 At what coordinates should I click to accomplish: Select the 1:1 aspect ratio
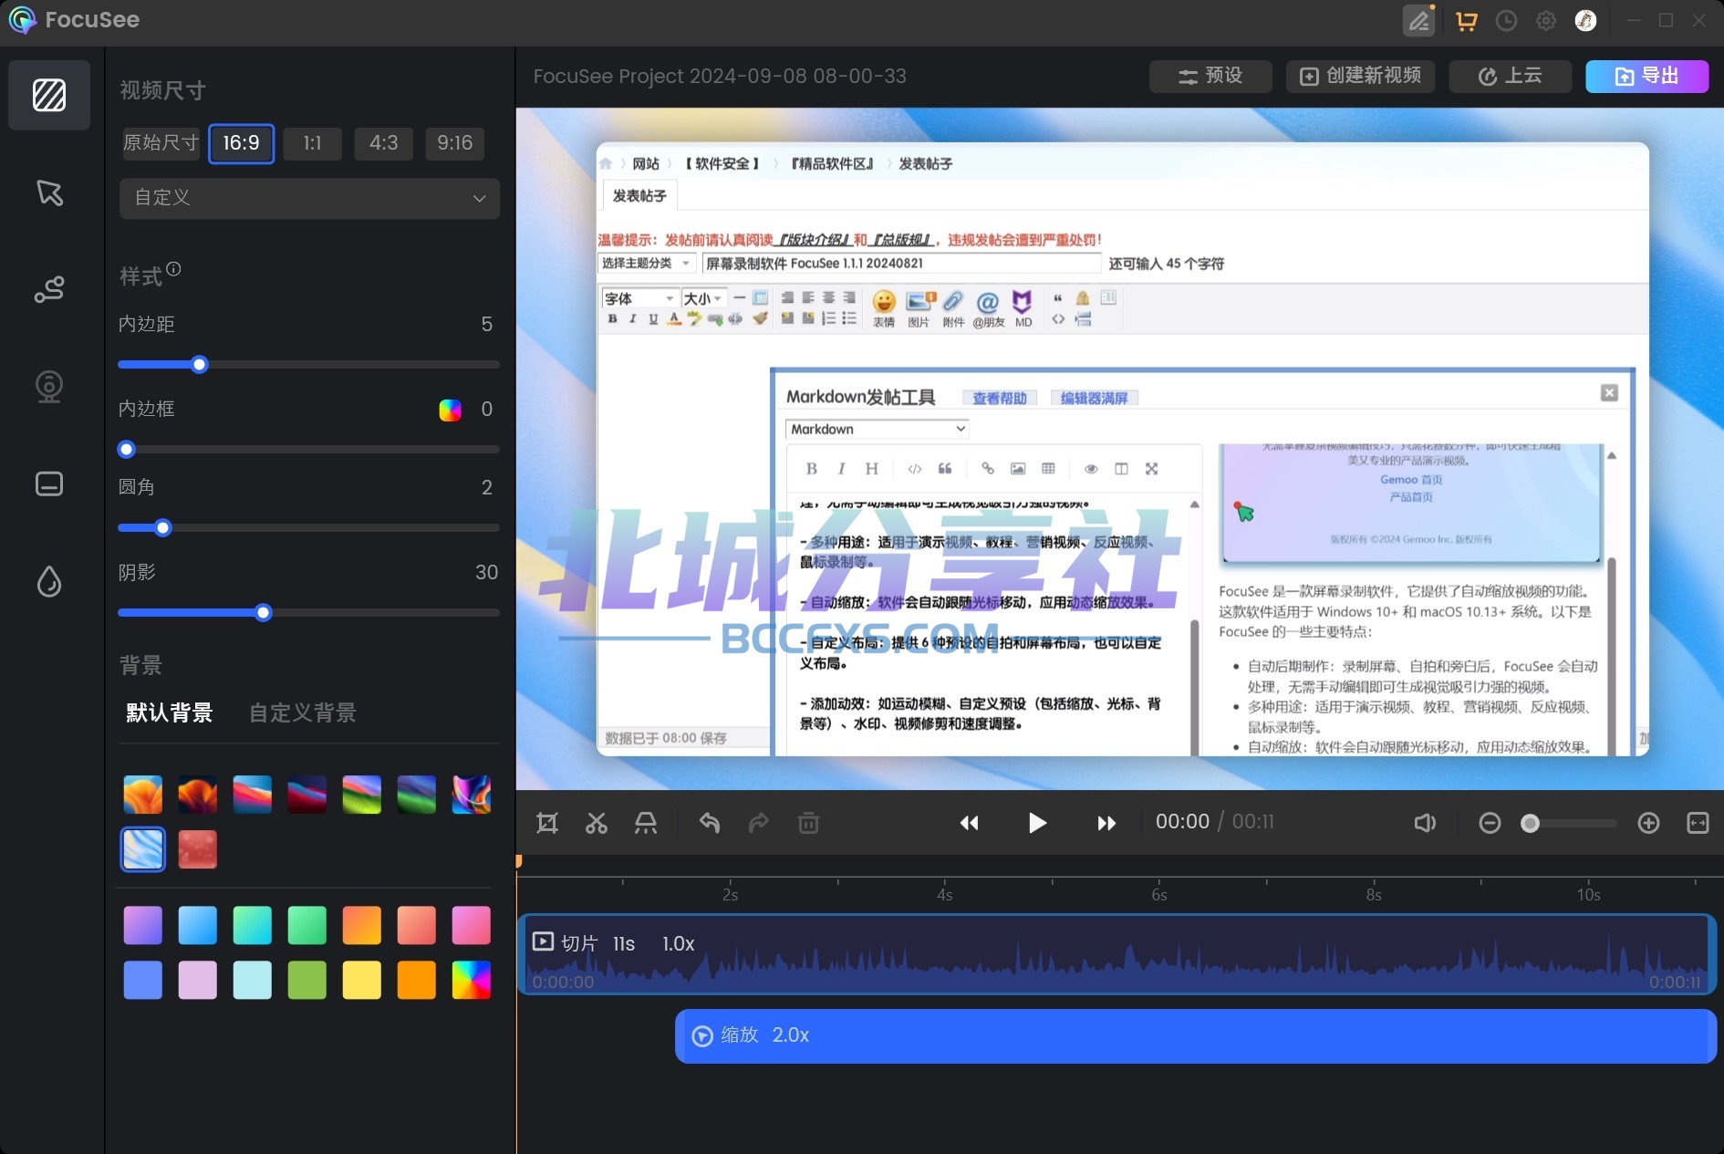tap(312, 143)
